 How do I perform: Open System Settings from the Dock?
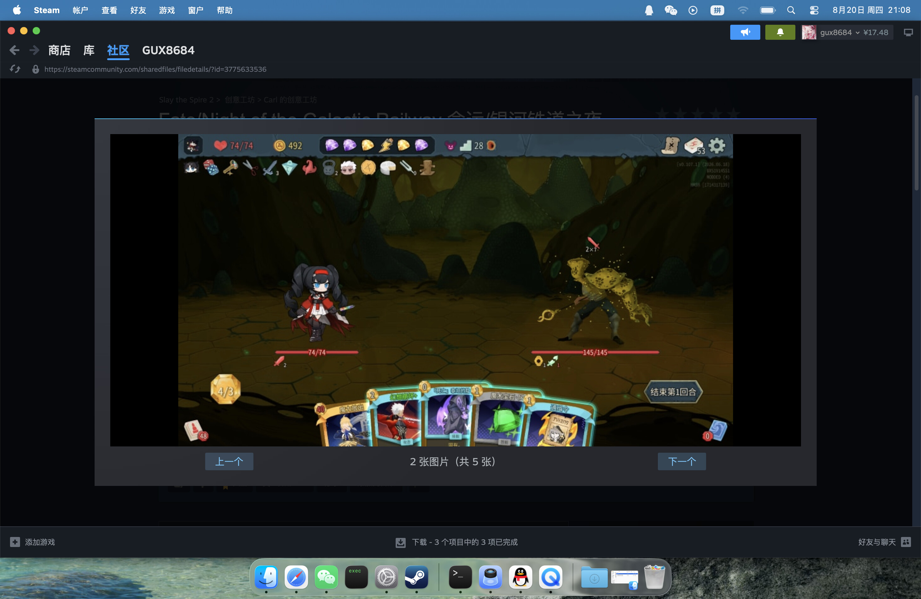pos(386,577)
